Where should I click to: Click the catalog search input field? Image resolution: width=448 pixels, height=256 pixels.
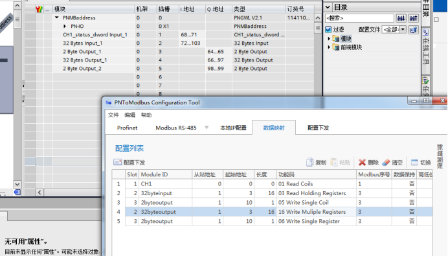point(360,18)
